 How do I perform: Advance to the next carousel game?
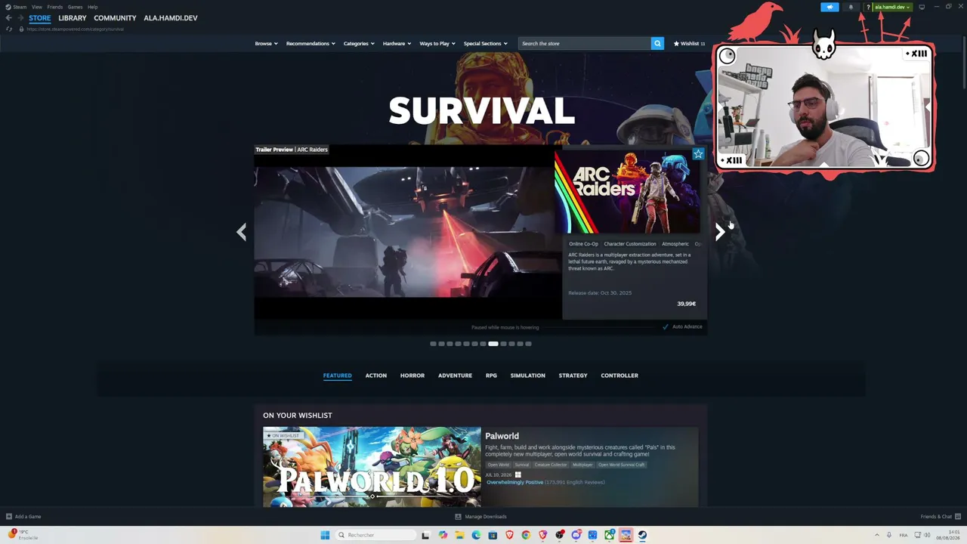pos(720,232)
